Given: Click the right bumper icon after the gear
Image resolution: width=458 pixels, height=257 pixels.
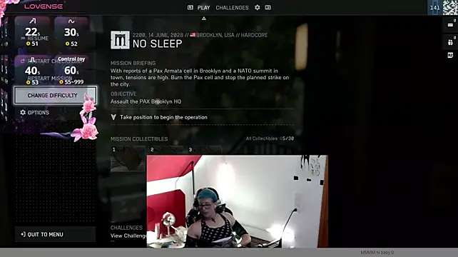Looking at the screenshot, I should [268, 7].
